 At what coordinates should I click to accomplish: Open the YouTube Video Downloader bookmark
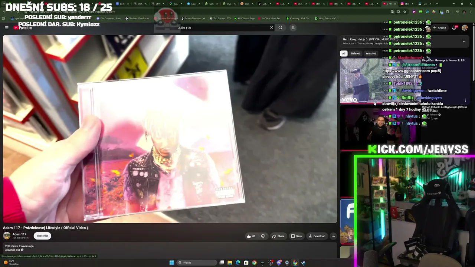[x=269, y=18]
